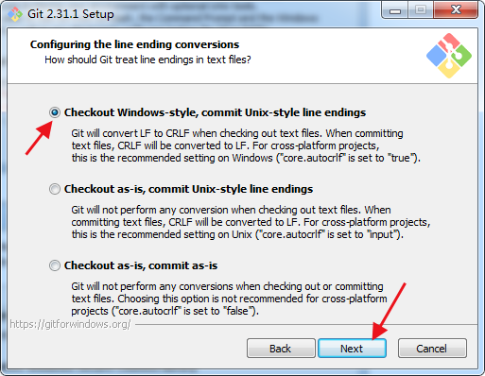Click the Git icon in title bar
The image size is (485, 376).
point(15,14)
